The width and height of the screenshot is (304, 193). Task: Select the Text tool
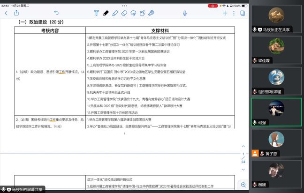[96, 13]
